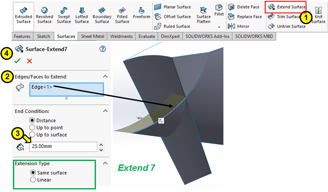Set extension type to Linear
The width and height of the screenshot is (328, 192).
click(32, 180)
